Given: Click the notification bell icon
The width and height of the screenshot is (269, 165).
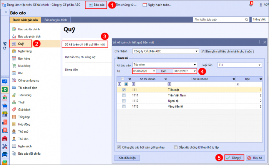Looking at the screenshot, I should point(251,5).
